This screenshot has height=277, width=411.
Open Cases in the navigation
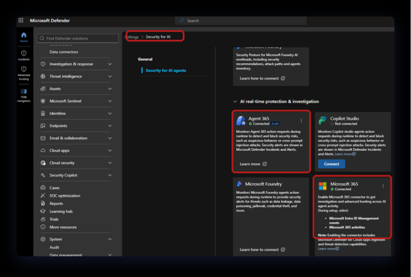54,188
